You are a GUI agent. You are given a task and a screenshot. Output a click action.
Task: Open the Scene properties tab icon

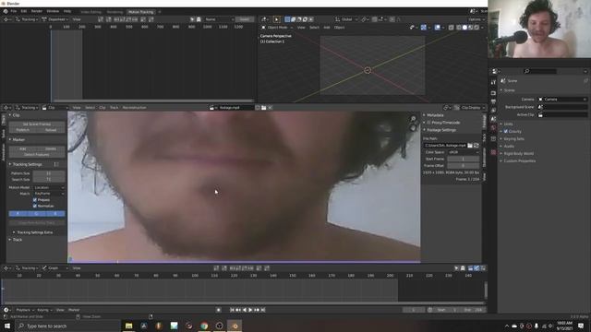[x=493, y=119]
